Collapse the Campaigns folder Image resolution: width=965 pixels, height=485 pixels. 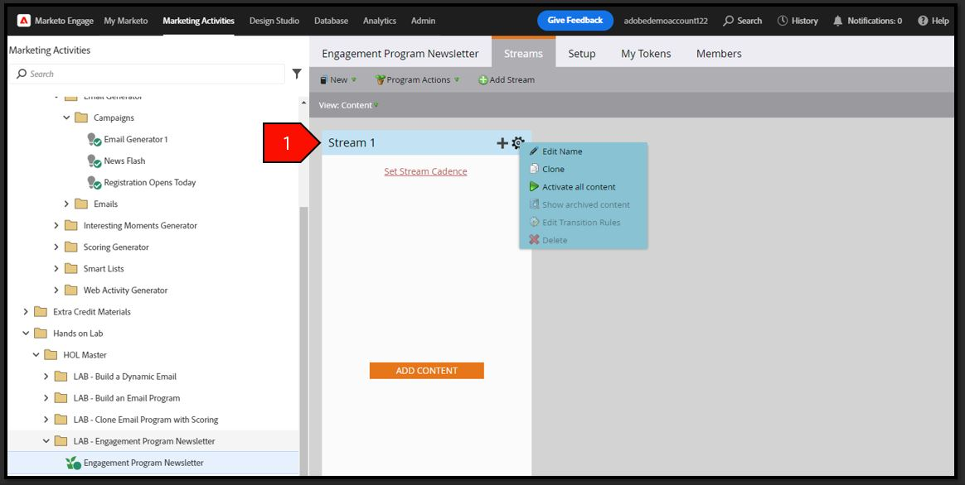click(66, 118)
